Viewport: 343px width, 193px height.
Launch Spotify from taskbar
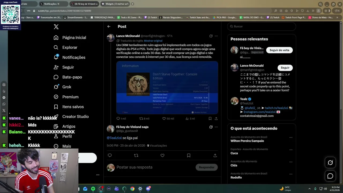(x=93, y=189)
